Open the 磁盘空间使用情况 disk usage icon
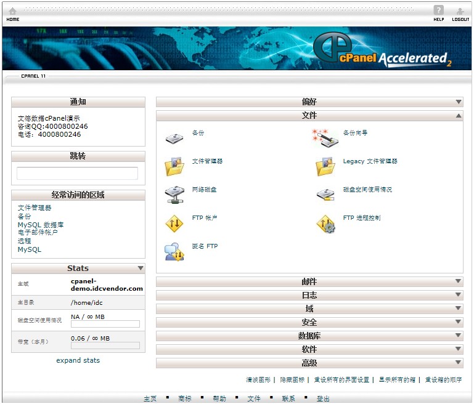This screenshot has height=404, width=474. point(325,195)
